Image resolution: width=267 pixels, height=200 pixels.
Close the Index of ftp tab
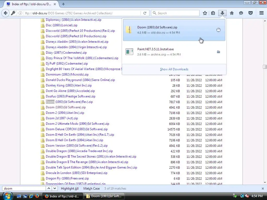coord(55,4)
